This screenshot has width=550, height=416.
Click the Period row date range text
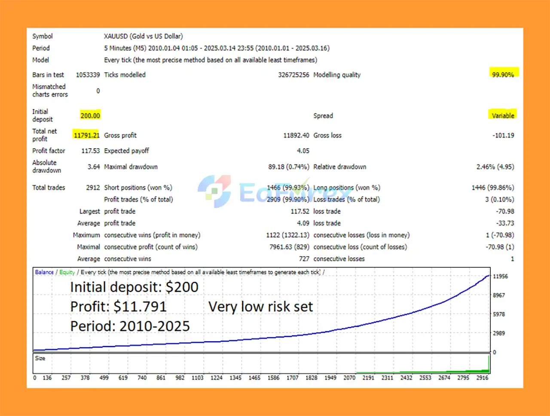217,48
